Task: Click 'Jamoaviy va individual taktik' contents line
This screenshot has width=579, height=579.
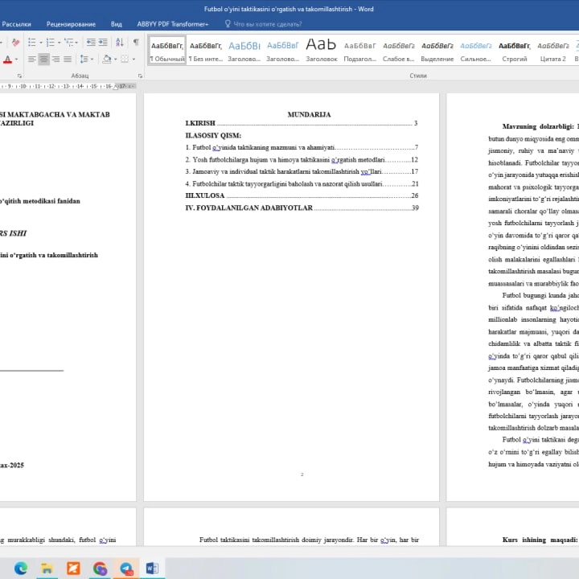Action: click(x=302, y=171)
